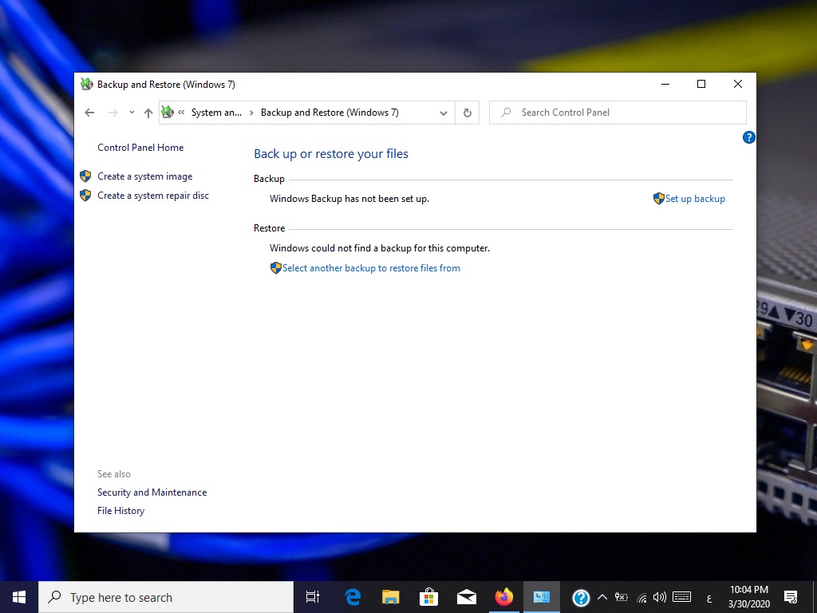This screenshot has width=817, height=613.
Task: Click 'Windows could not find a backup' text
Action: tap(379, 248)
